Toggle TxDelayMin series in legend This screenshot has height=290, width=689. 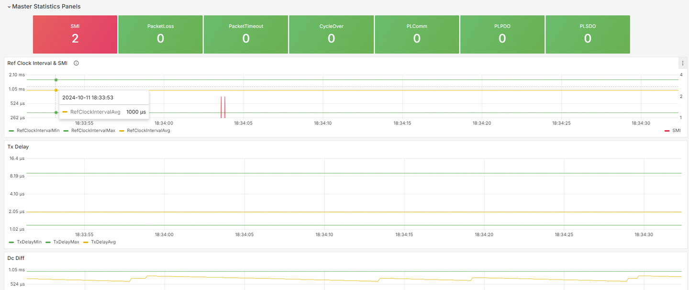coord(29,242)
